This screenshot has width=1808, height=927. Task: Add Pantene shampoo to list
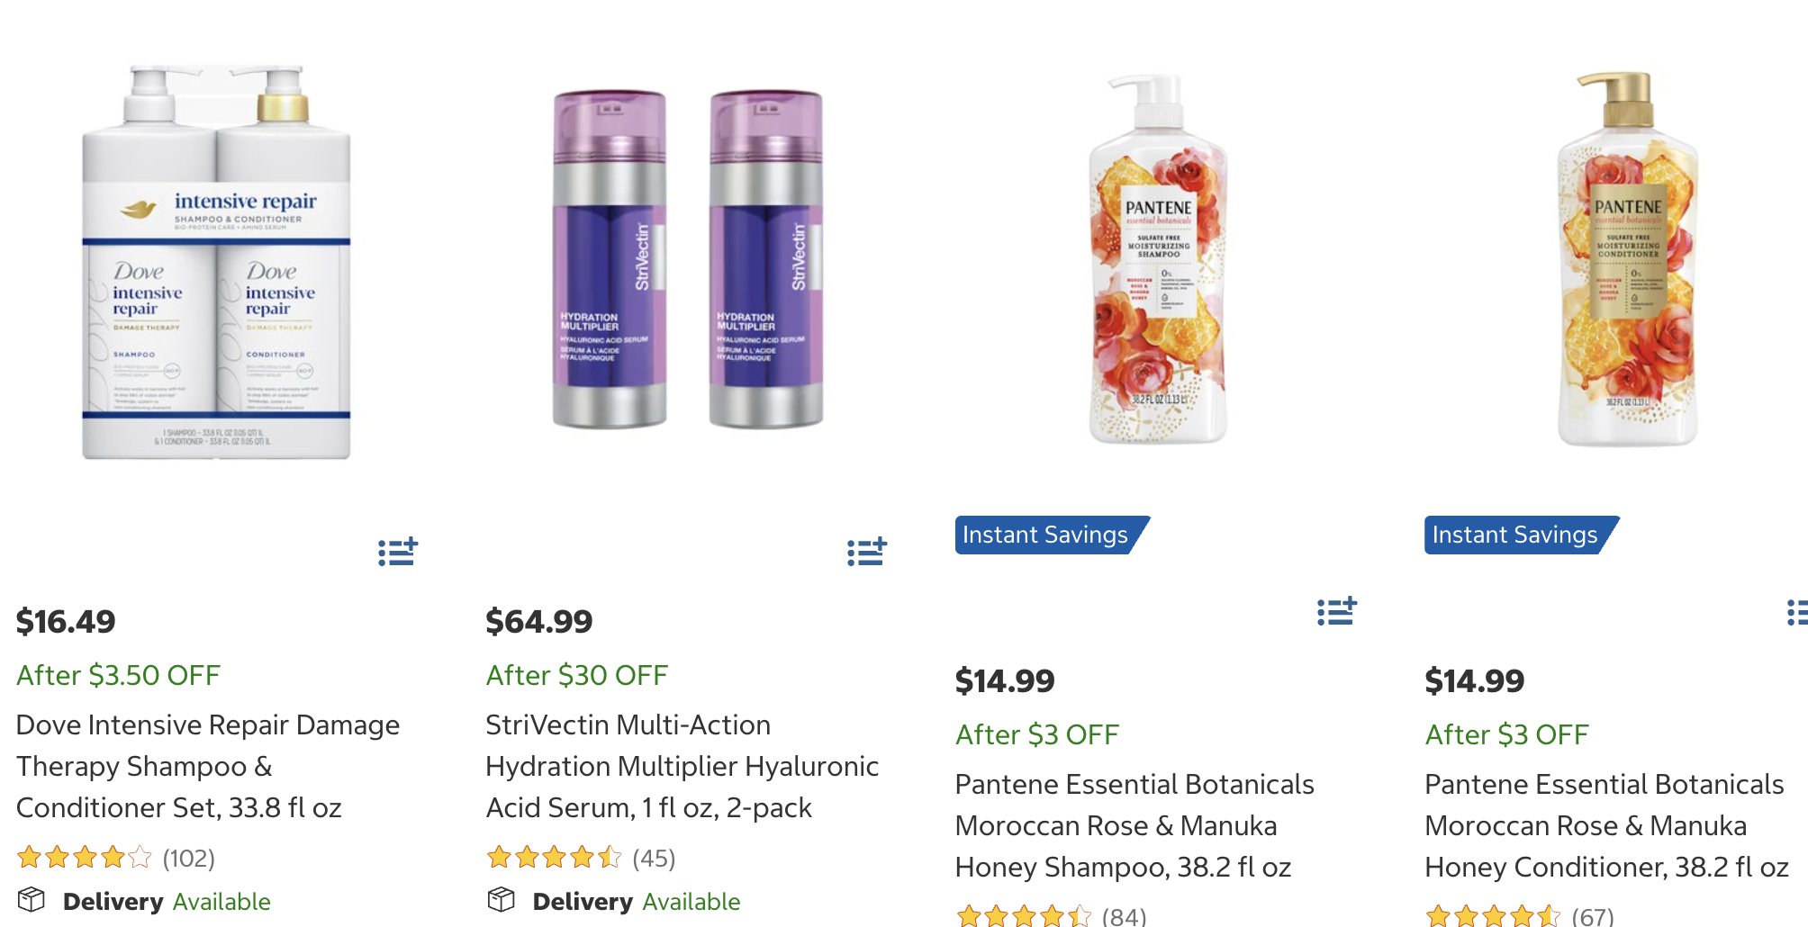[1336, 612]
